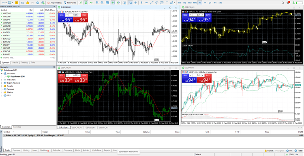This screenshot has height=156, width=304.
Task: Toggle Algo Trading on or off
Action: (x=55, y=3)
